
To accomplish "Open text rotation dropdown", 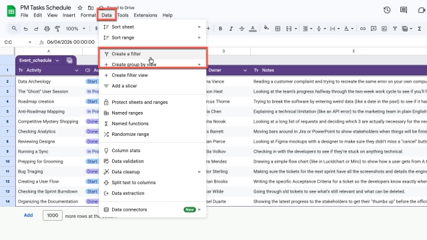I will click(348, 29).
